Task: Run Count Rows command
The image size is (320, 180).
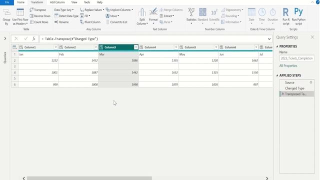Action: click(x=39, y=22)
